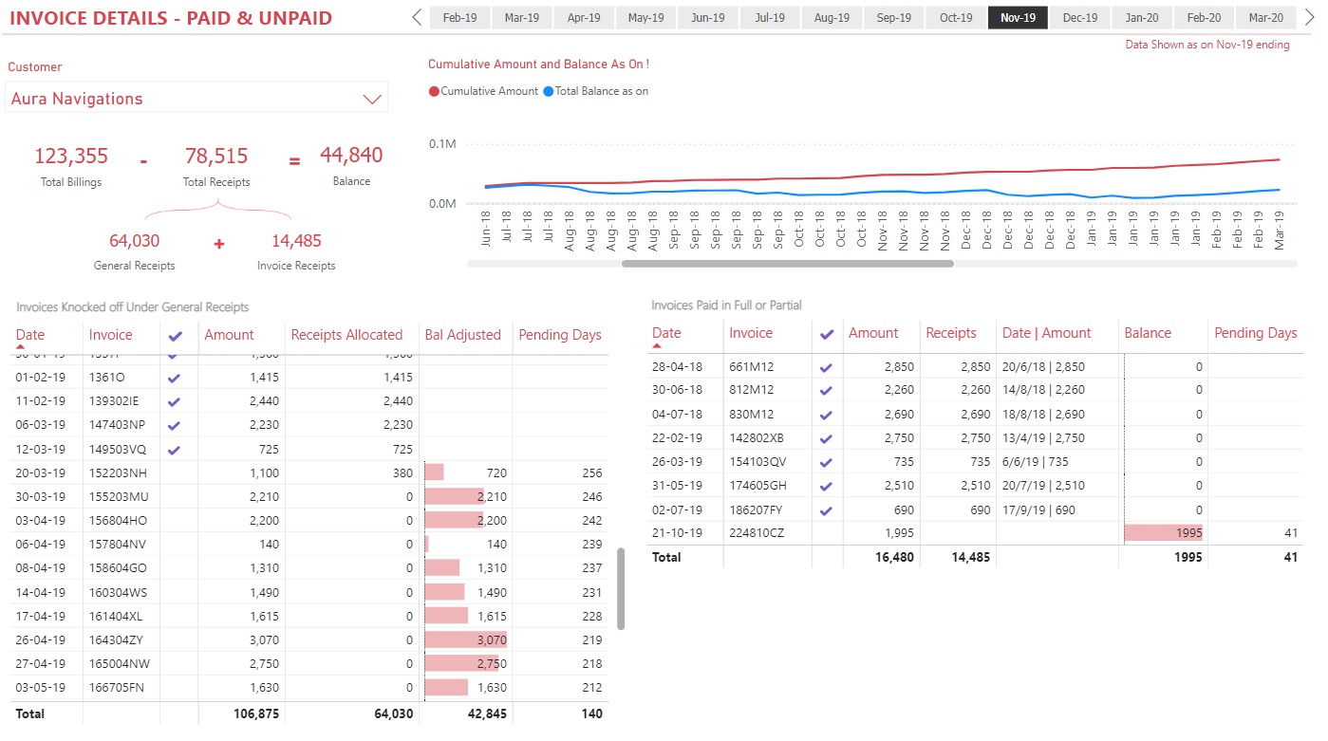Click the blue Total Balance legend marker

tap(549, 92)
